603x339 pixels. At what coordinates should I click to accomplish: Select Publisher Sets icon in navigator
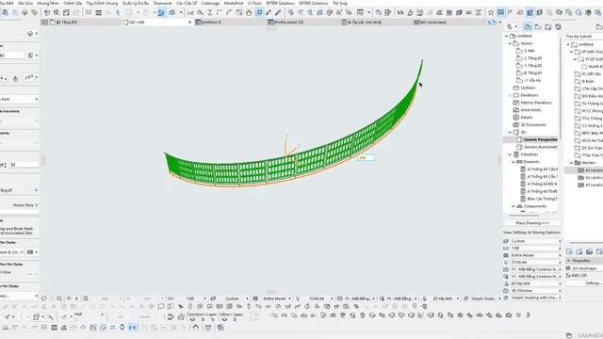(x=558, y=26)
